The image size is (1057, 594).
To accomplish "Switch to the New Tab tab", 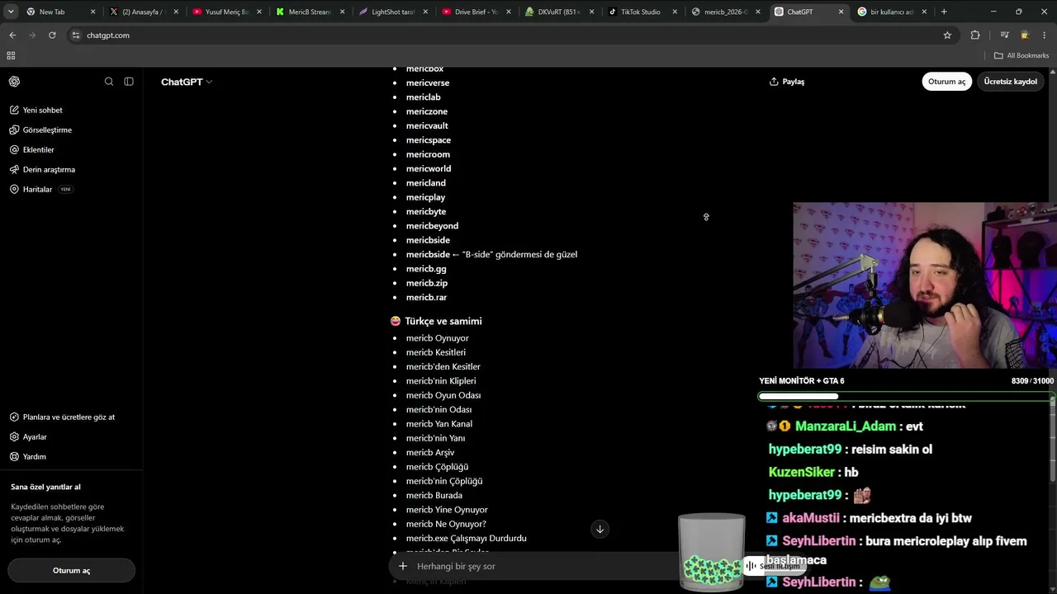I will point(59,12).
